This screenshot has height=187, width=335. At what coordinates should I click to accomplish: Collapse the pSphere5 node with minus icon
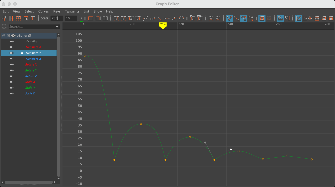click(4, 36)
